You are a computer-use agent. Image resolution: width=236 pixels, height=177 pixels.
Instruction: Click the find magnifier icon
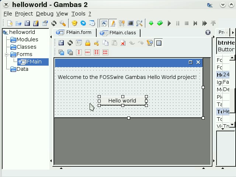(139, 23)
